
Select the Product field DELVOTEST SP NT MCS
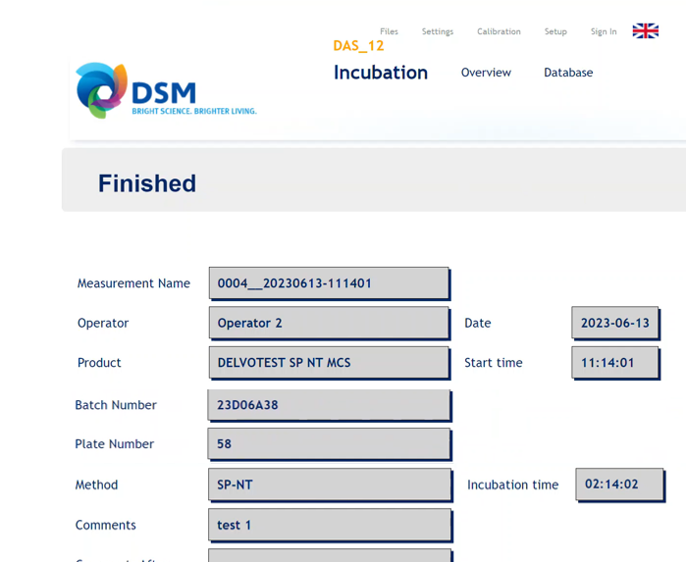pos(329,363)
